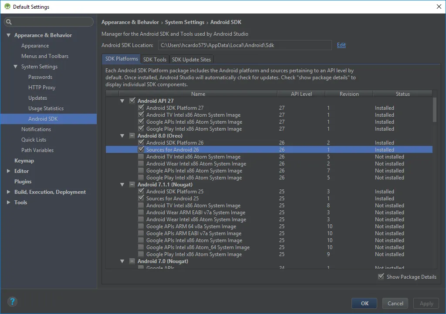Viewport: 446px width, 314px height.
Task: Uncheck Sources for Android 26
Action: click(x=141, y=150)
